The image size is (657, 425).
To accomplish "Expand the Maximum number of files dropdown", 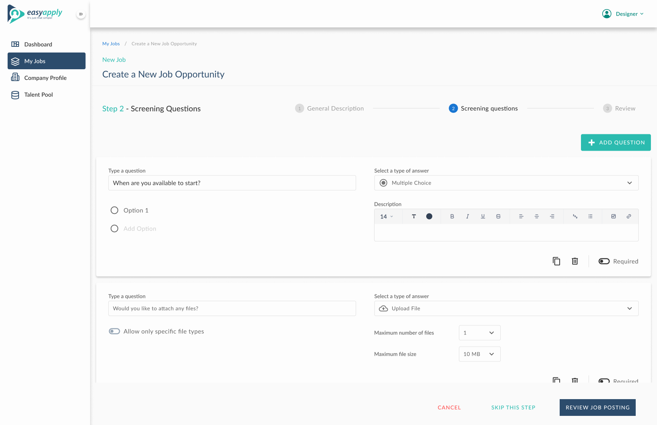I will (479, 333).
